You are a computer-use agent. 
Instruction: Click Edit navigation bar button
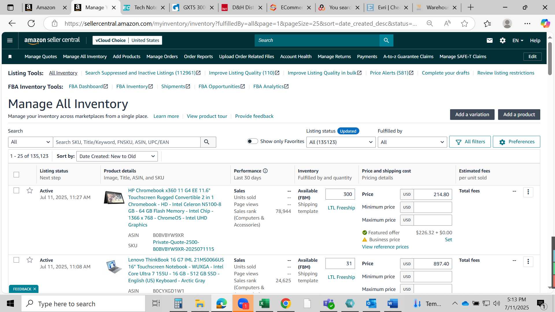click(x=532, y=57)
